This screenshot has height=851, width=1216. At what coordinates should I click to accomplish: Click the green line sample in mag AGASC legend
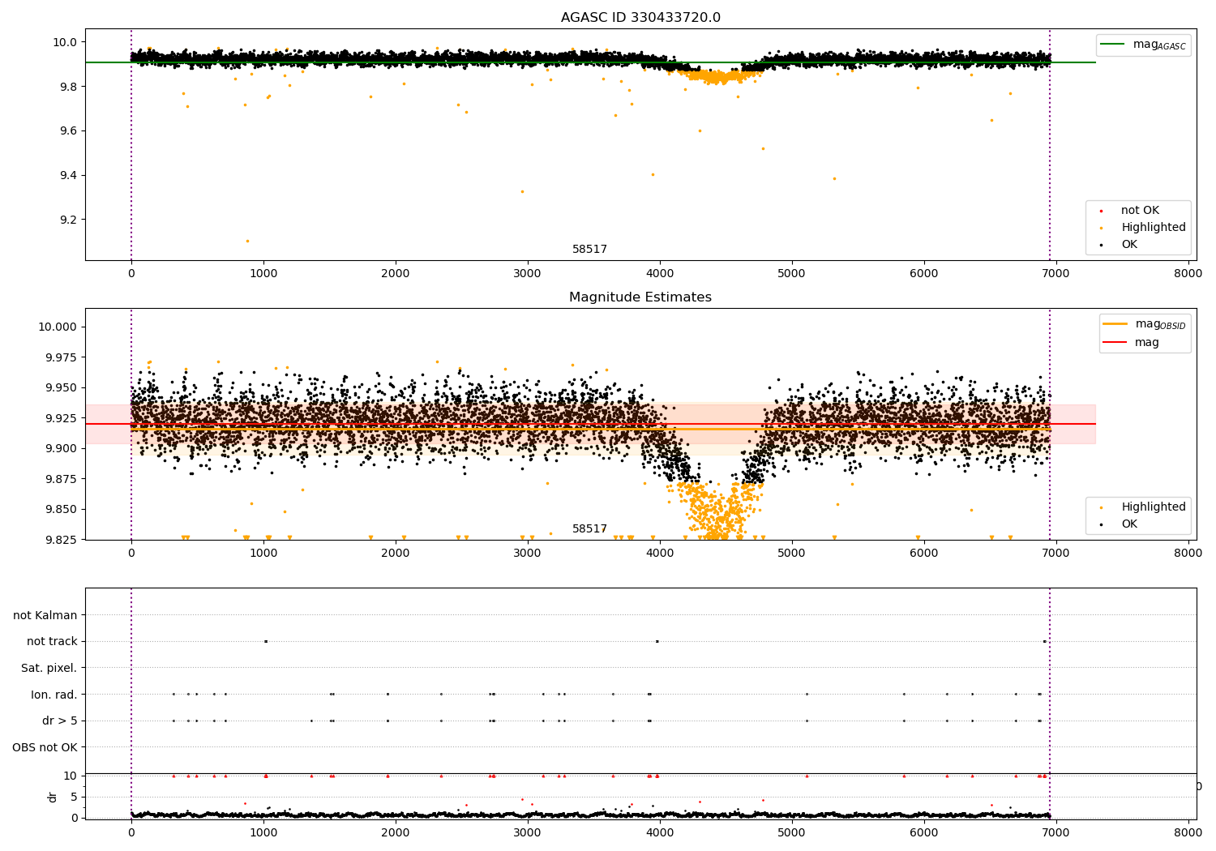click(1113, 44)
